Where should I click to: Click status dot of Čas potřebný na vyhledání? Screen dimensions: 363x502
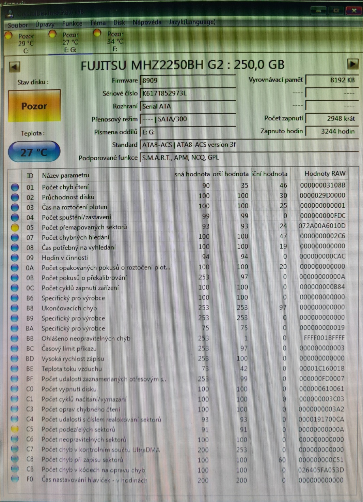(x=15, y=248)
